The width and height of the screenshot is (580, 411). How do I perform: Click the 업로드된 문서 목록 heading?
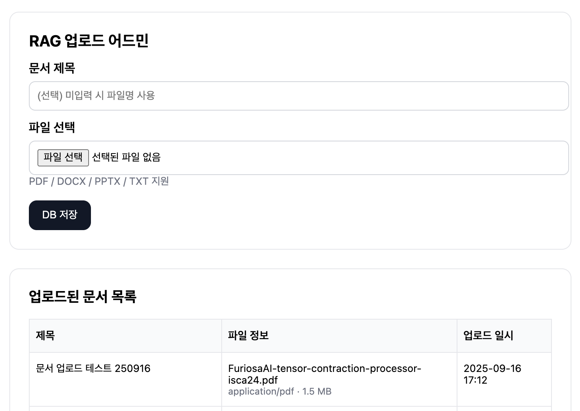click(x=82, y=297)
